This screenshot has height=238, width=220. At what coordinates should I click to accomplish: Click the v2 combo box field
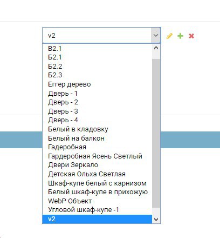tap(101, 35)
